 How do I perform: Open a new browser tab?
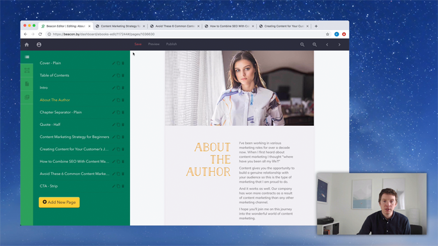pos(316,26)
